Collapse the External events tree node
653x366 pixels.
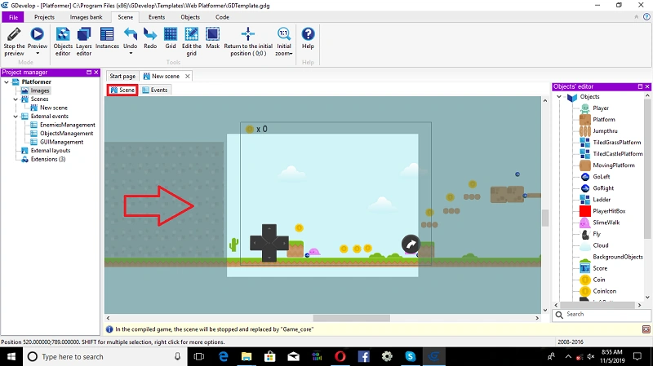coord(16,117)
